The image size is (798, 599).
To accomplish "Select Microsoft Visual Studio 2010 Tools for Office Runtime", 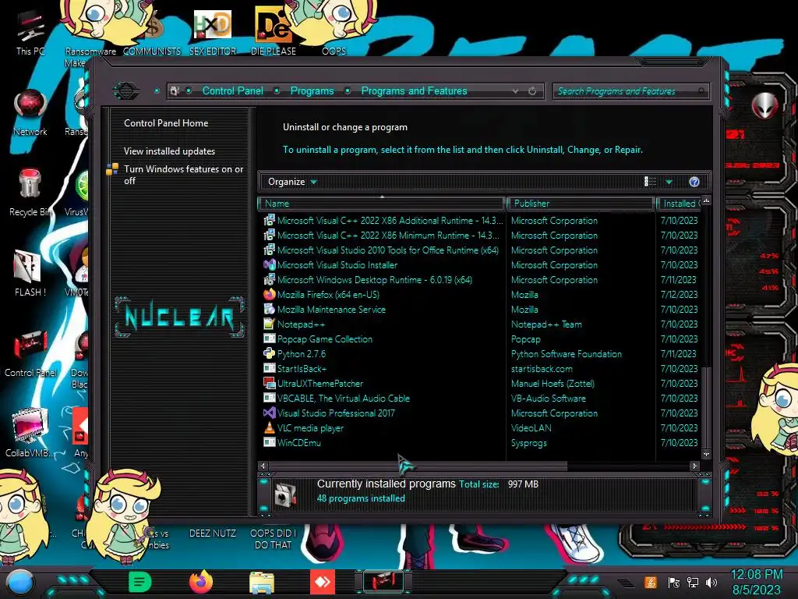I will click(388, 250).
